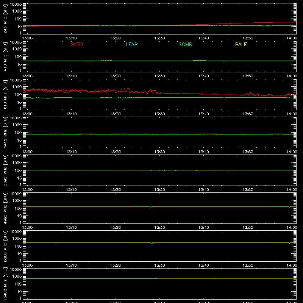Image resolution: width=303 pixels, height=303 pixels.
Task: Click the 1000 label on 410 MHz axis
Action: pos(17,49)
